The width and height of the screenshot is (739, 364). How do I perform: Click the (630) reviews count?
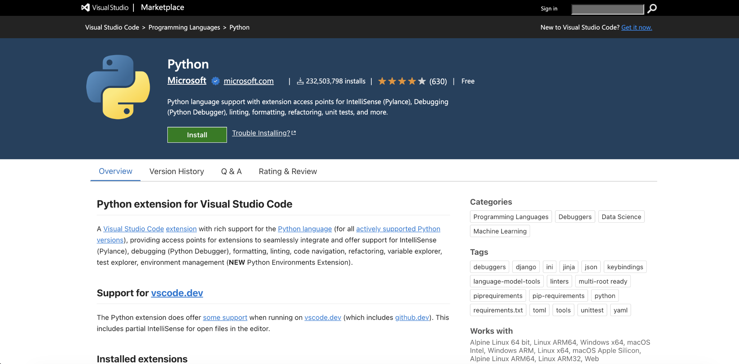pos(438,81)
